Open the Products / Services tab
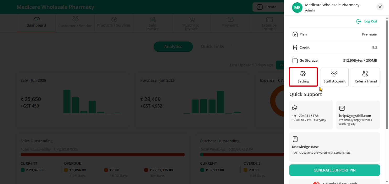Image resolution: width=389 pixels, height=184 pixels. click(114, 23)
